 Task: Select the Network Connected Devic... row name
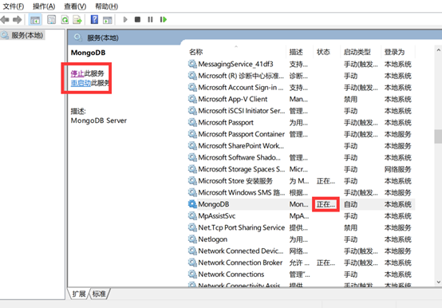(240, 251)
